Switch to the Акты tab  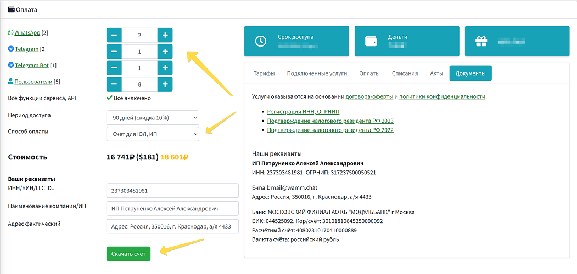436,73
